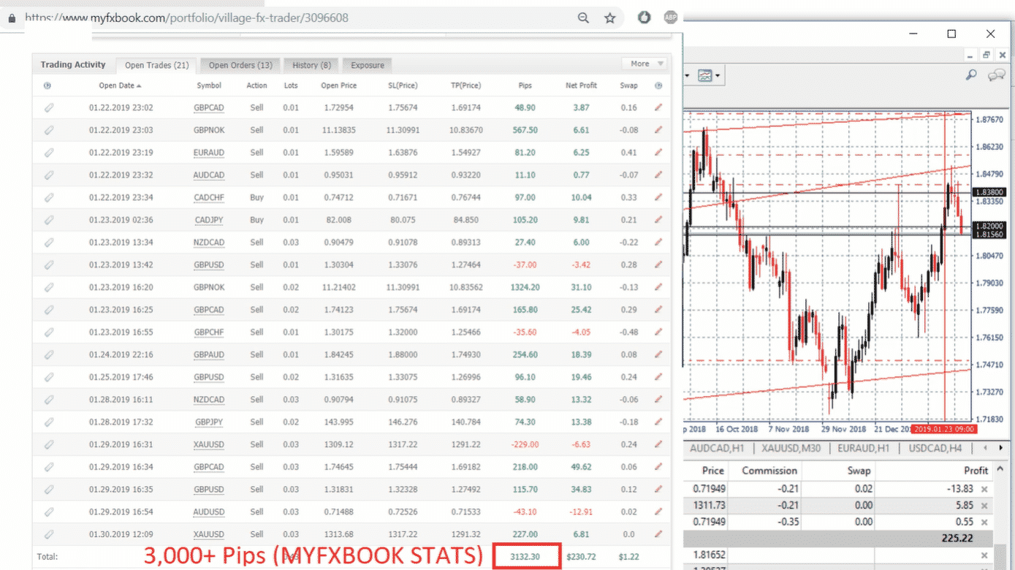Screen dimensions: 1015x570
Task: Click the pencil edit icon on the GBPCHF row
Action: point(658,332)
